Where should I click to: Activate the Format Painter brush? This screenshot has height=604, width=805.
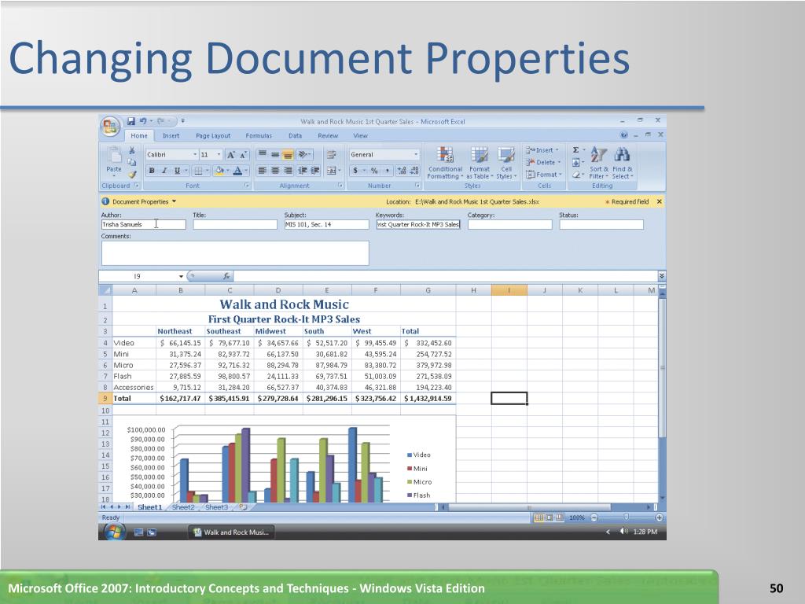point(132,174)
